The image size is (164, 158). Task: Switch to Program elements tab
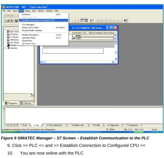click(x=11, y=103)
